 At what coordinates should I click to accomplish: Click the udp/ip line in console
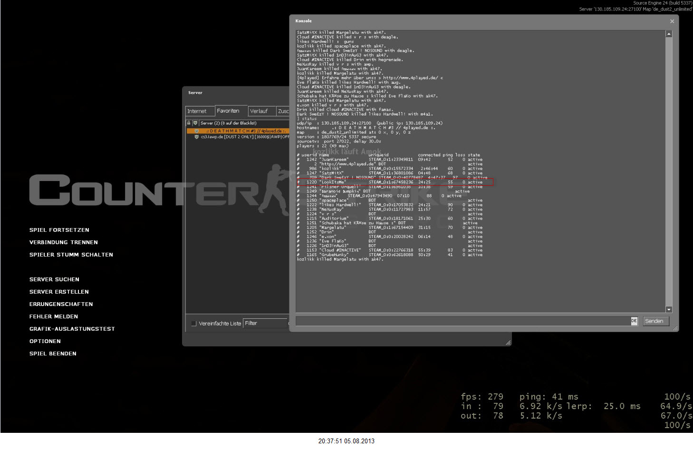[370, 123]
